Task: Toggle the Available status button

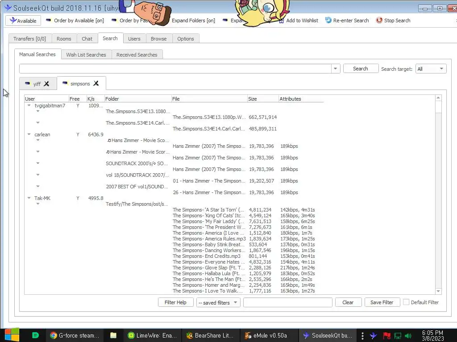Action: click(23, 20)
